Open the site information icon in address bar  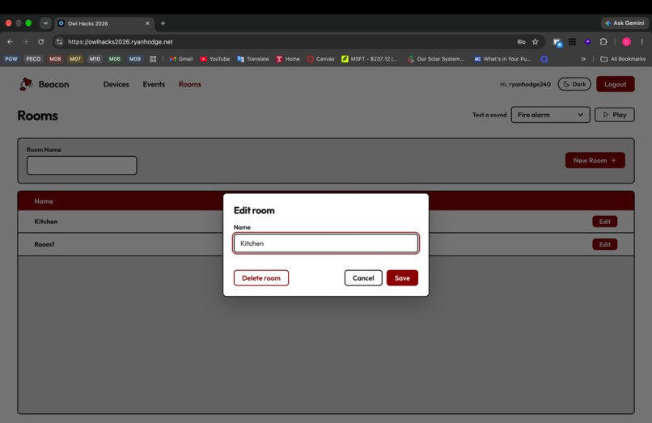(x=60, y=41)
